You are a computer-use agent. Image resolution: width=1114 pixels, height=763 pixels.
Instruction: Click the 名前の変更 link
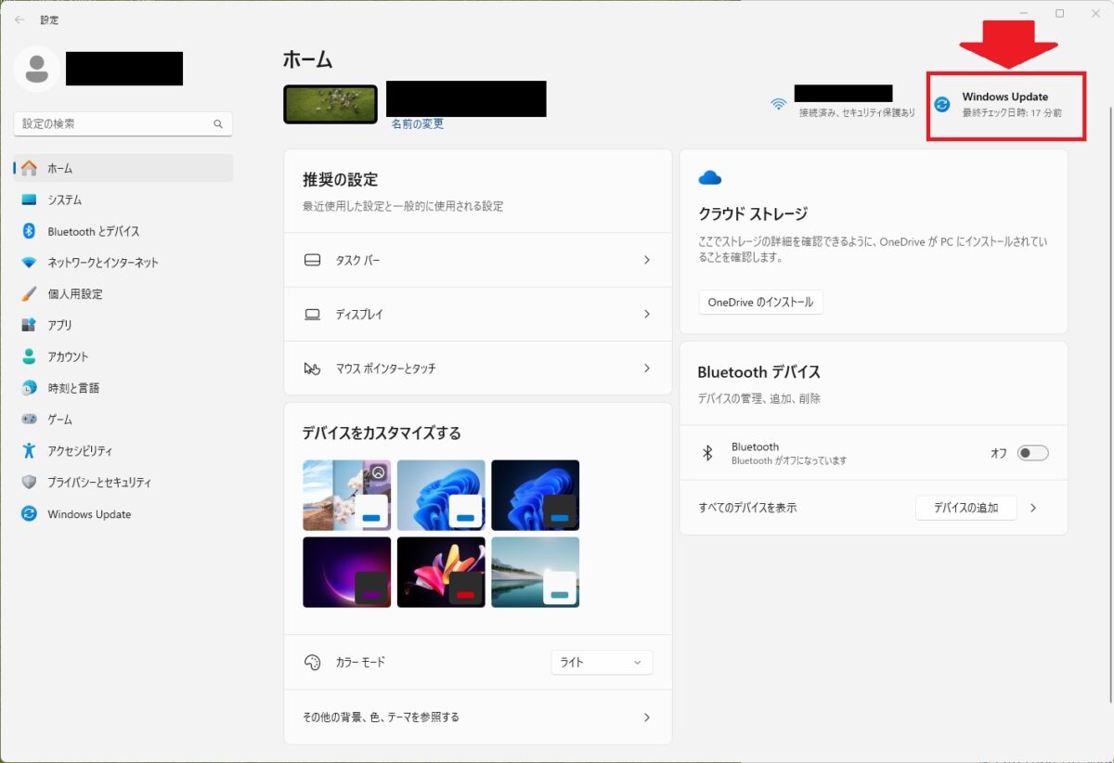tap(414, 123)
